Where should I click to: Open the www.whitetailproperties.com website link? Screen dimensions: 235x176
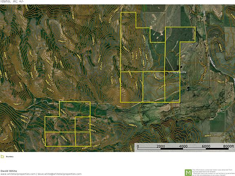18,174
